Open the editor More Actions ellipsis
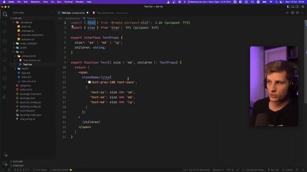The image size is (307, 172). tap(303, 13)
